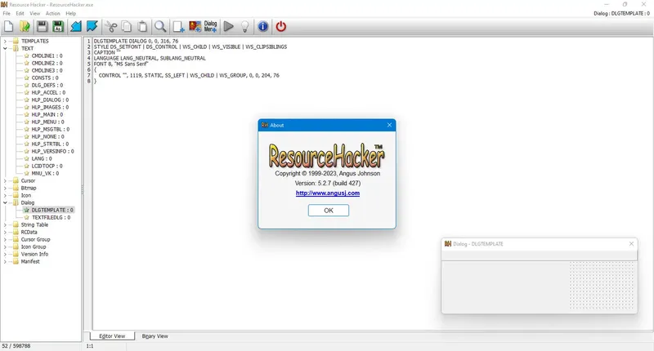
Task: Close the About dialog
Action: click(x=390, y=125)
